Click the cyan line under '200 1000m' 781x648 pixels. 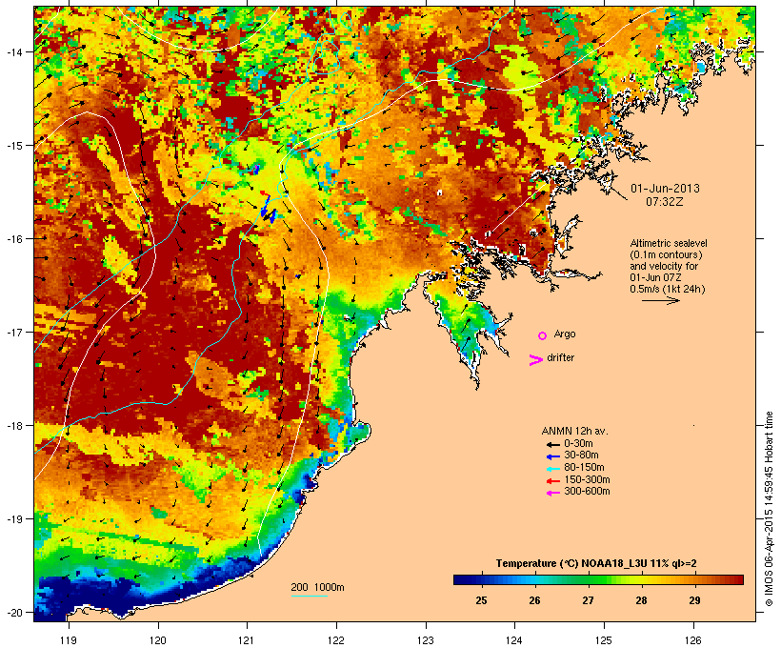tap(309, 596)
